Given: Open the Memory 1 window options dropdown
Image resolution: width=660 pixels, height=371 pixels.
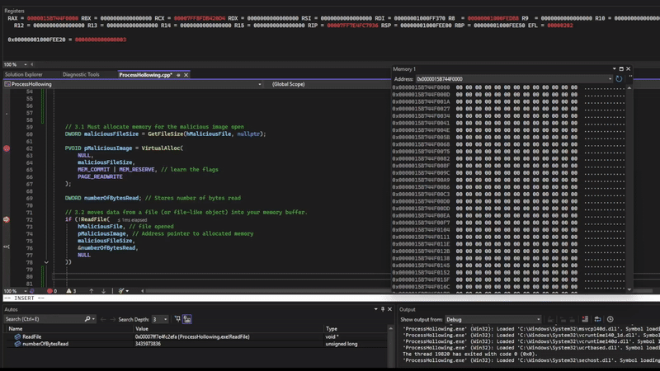Looking at the screenshot, I should pos(614,68).
